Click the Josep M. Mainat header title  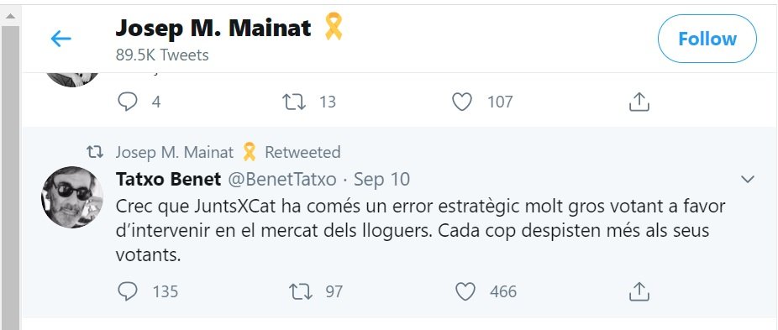(x=213, y=28)
